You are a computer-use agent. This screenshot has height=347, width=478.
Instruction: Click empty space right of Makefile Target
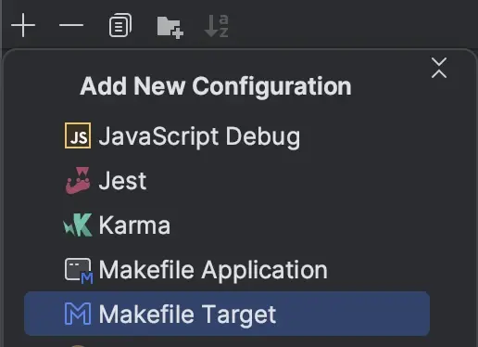click(x=352, y=314)
